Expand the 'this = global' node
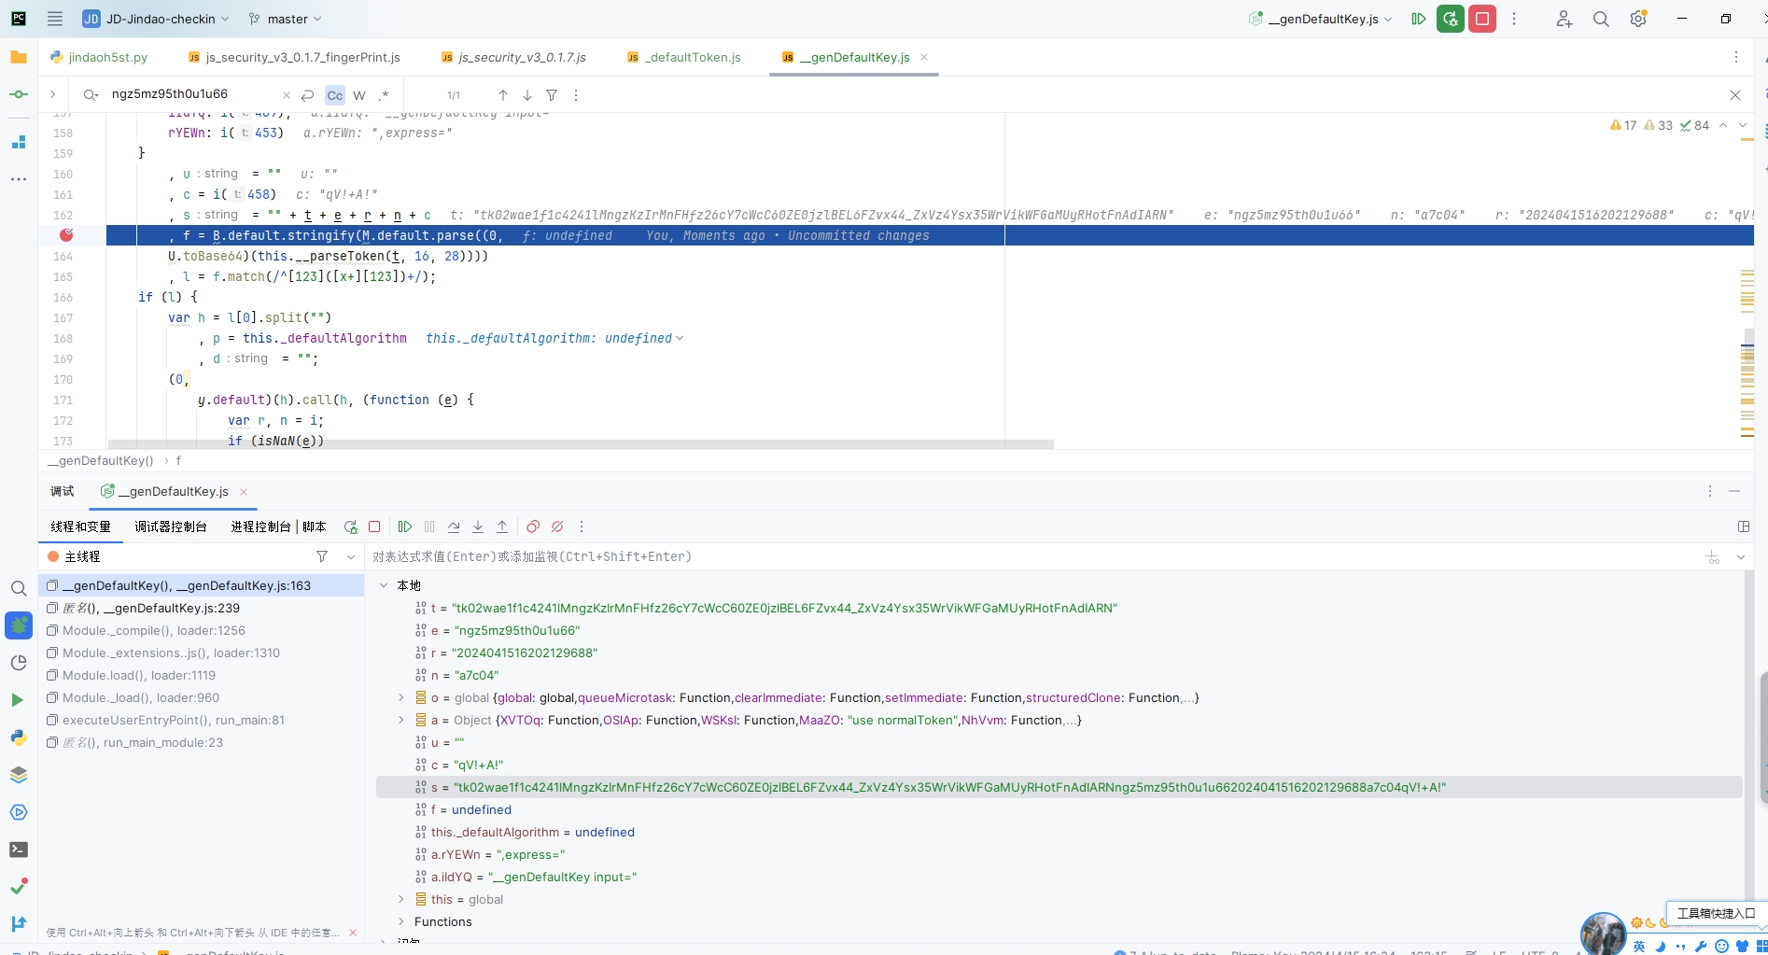Screen dimensions: 1768x955 401,899
